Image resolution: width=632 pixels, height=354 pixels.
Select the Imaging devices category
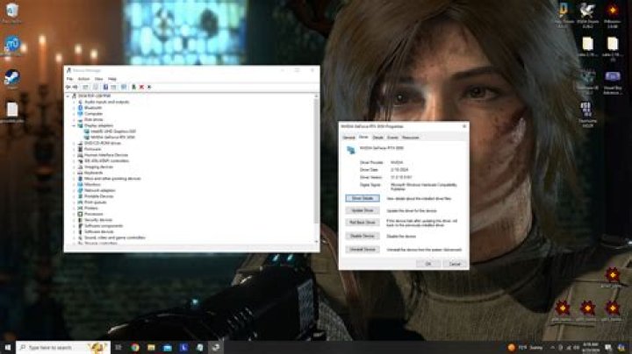(98, 166)
